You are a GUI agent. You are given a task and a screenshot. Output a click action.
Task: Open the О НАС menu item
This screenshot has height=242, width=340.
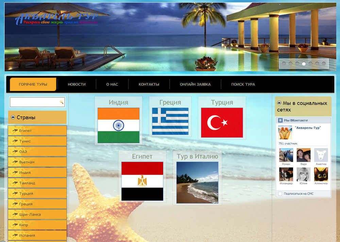tap(112, 84)
